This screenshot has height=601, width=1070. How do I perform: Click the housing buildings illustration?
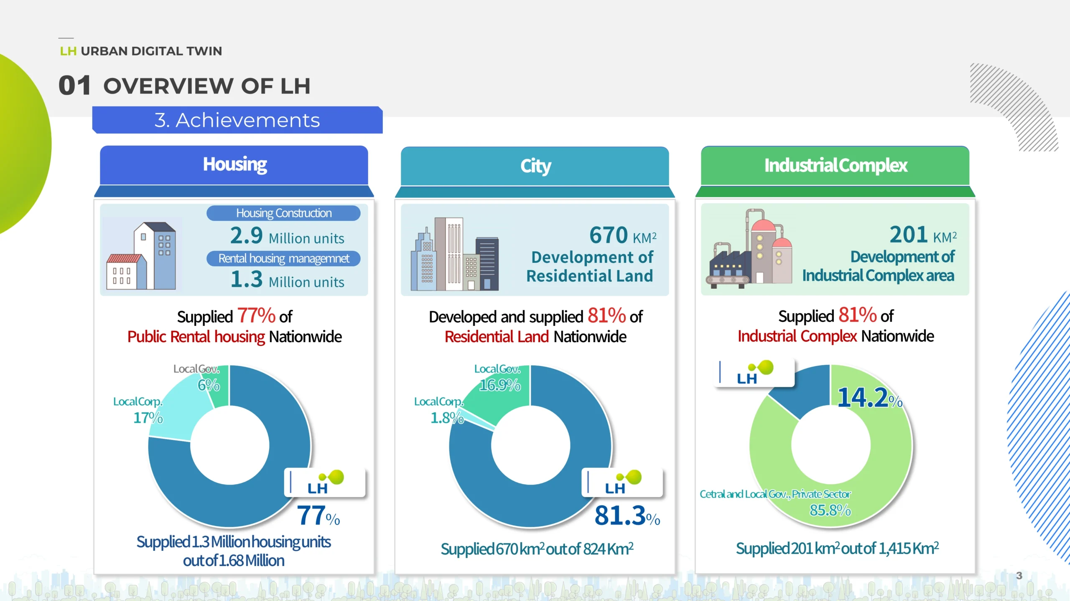pyautogui.click(x=141, y=255)
